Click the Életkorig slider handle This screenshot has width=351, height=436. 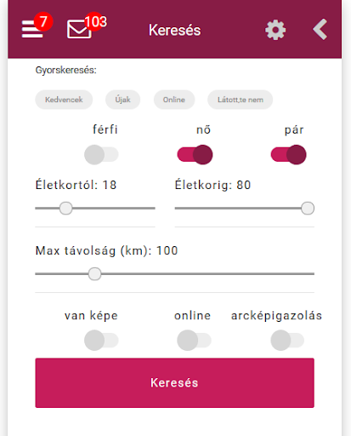coord(308,209)
